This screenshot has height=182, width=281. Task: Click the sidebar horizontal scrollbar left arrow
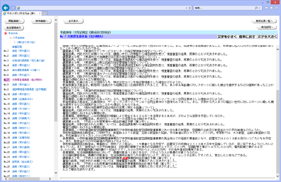point(6,179)
